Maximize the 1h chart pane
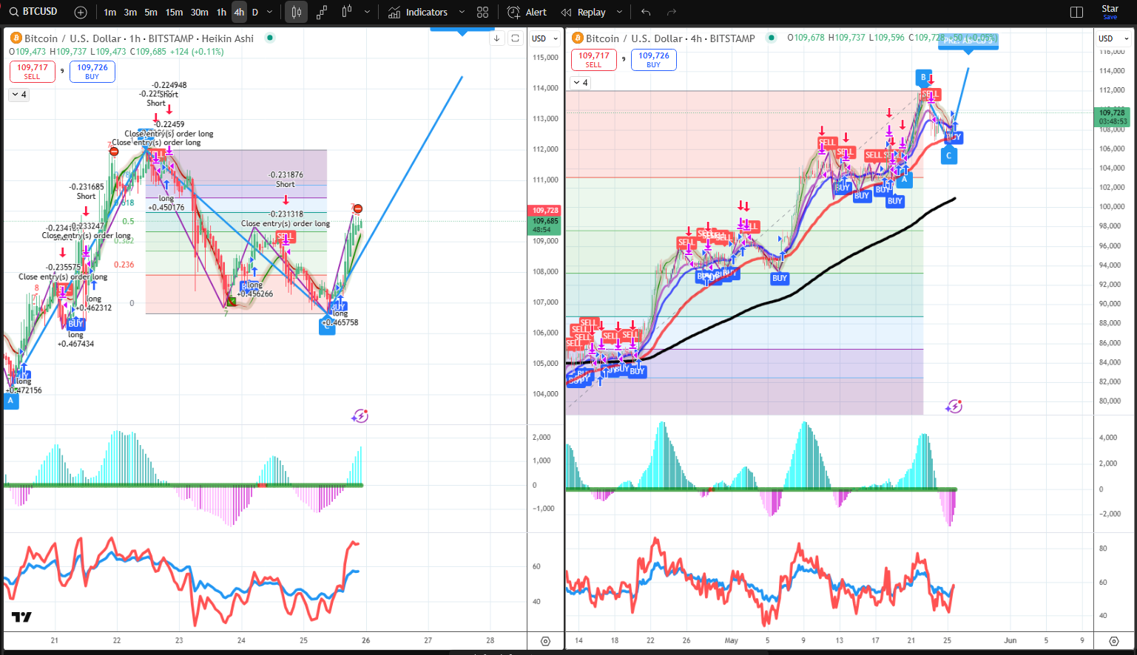Image resolution: width=1137 pixels, height=655 pixels. click(x=516, y=38)
